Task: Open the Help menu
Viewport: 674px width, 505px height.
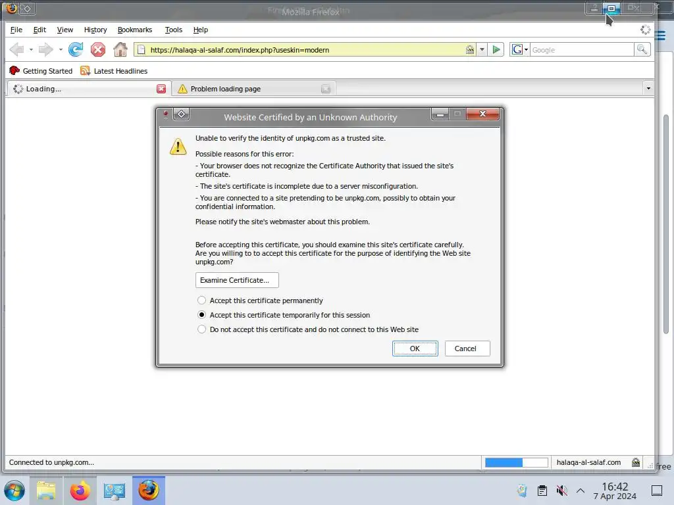Action: (201, 30)
